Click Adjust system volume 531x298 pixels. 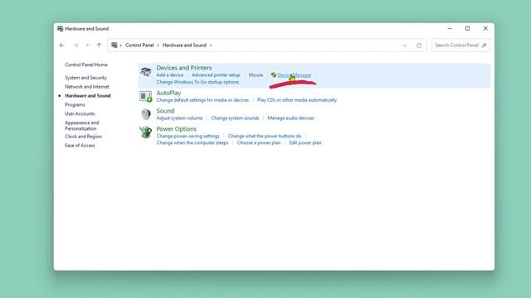(x=179, y=118)
